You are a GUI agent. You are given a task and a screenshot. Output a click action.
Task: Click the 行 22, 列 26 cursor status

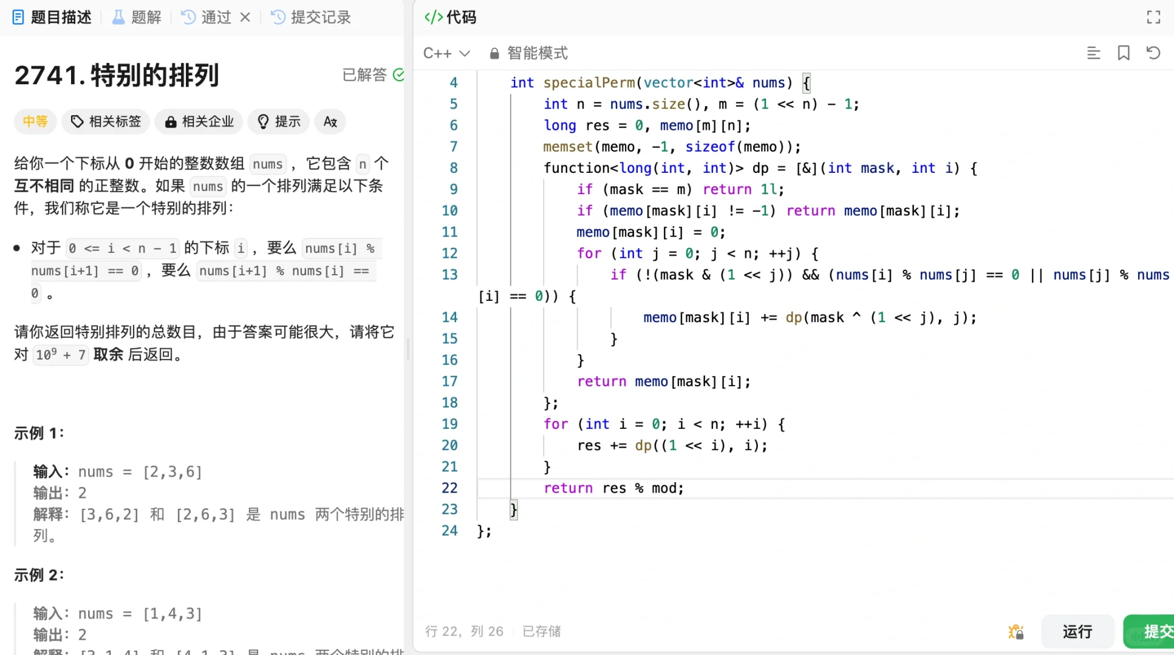point(464,631)
